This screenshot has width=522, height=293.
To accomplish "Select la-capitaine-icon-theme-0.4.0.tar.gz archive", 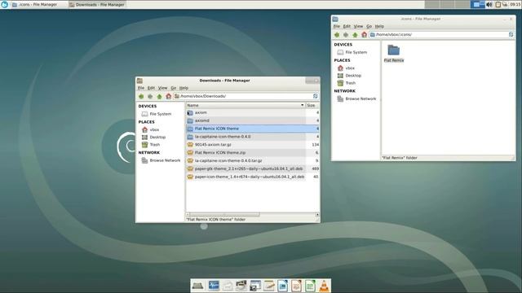I will 252,160.
